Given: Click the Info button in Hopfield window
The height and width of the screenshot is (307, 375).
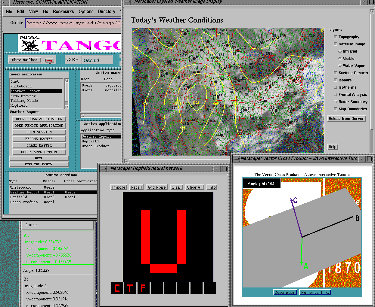Looking at the screenshot, I should click(212, 187).
